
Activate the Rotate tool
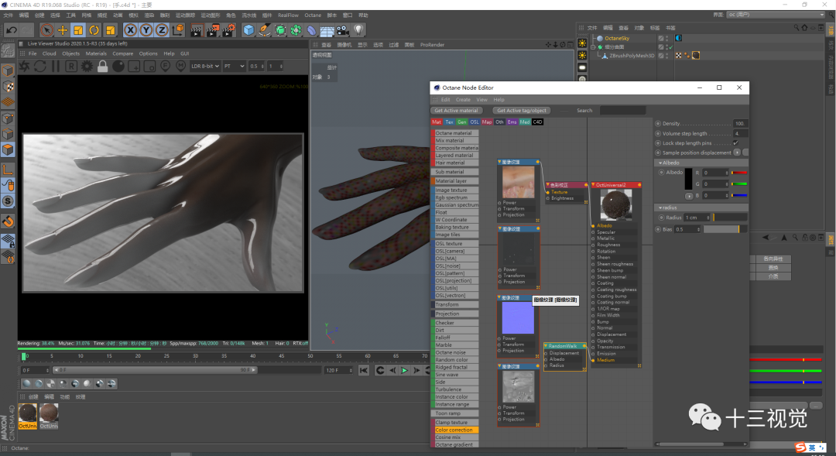94,30
